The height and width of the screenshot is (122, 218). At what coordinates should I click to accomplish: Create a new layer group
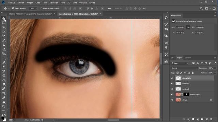[x=202, y=119]
